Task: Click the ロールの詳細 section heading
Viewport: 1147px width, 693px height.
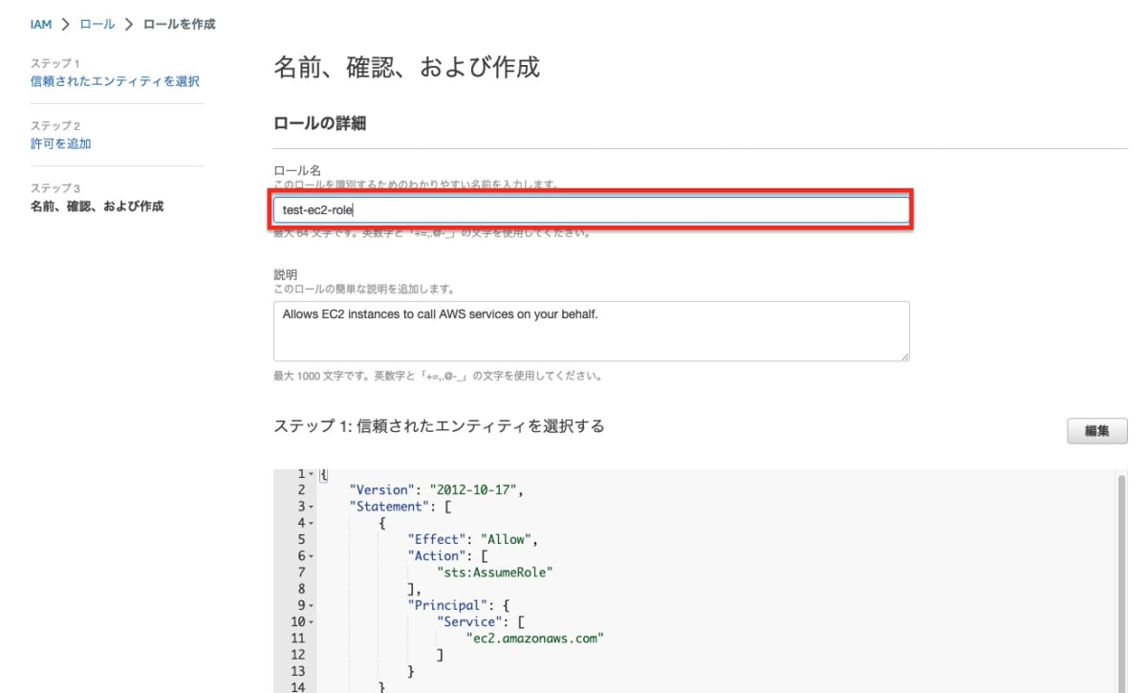Action: pyautogui.click(x=319, y=123)
